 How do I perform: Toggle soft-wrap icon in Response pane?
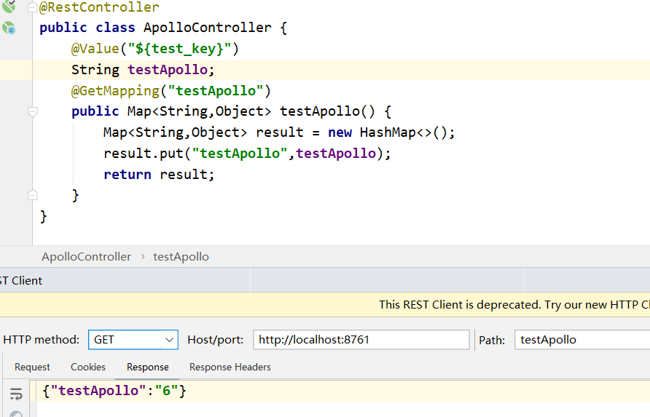pos(15,394)
